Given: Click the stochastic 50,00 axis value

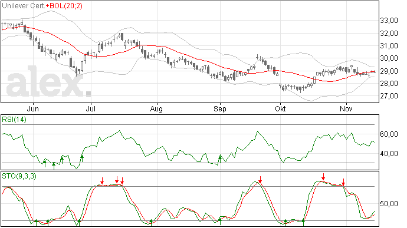Looking at the screenshot, I should click(x=389, y=204).
